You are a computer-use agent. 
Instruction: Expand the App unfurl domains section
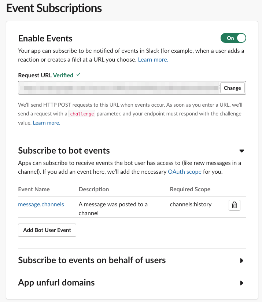pos(241,283)
